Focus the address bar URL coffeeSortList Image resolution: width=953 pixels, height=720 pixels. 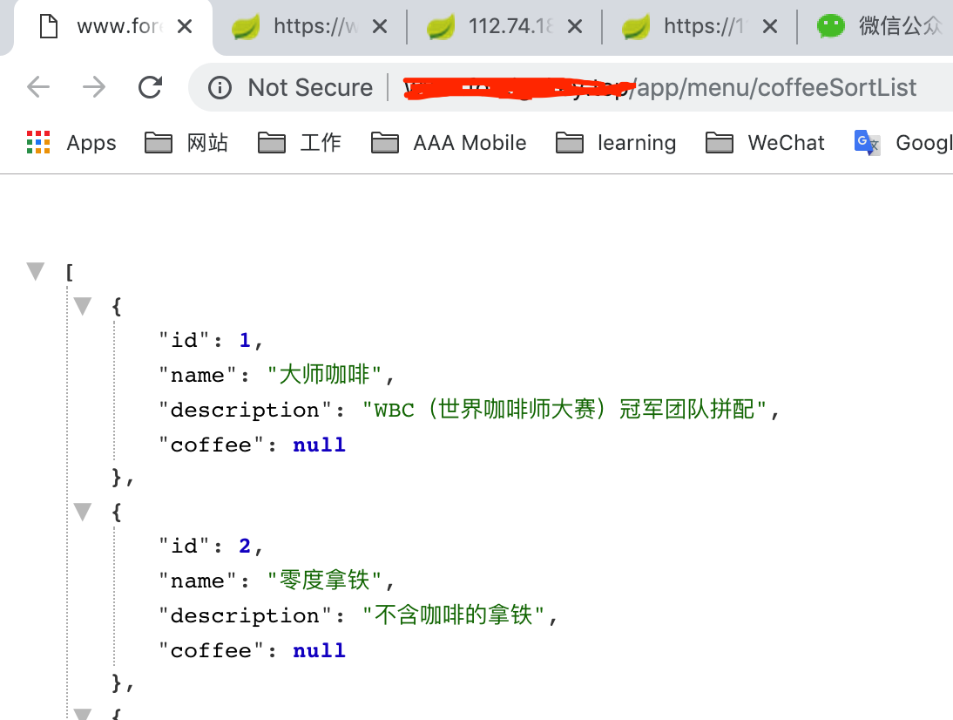(659, 87)
